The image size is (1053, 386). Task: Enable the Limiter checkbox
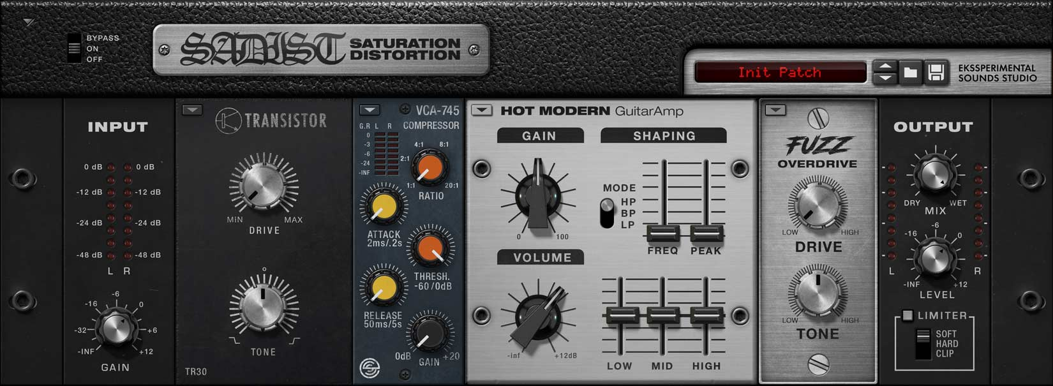click(x=907, y=315)
